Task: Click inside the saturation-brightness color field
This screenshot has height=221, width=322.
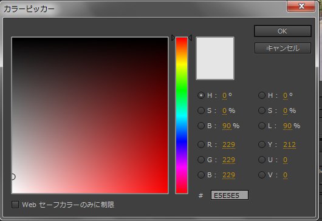Action: click(x=90, y=115)
